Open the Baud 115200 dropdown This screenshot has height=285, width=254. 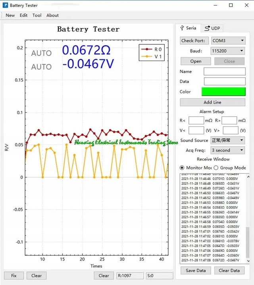click(x=227, y=51)
